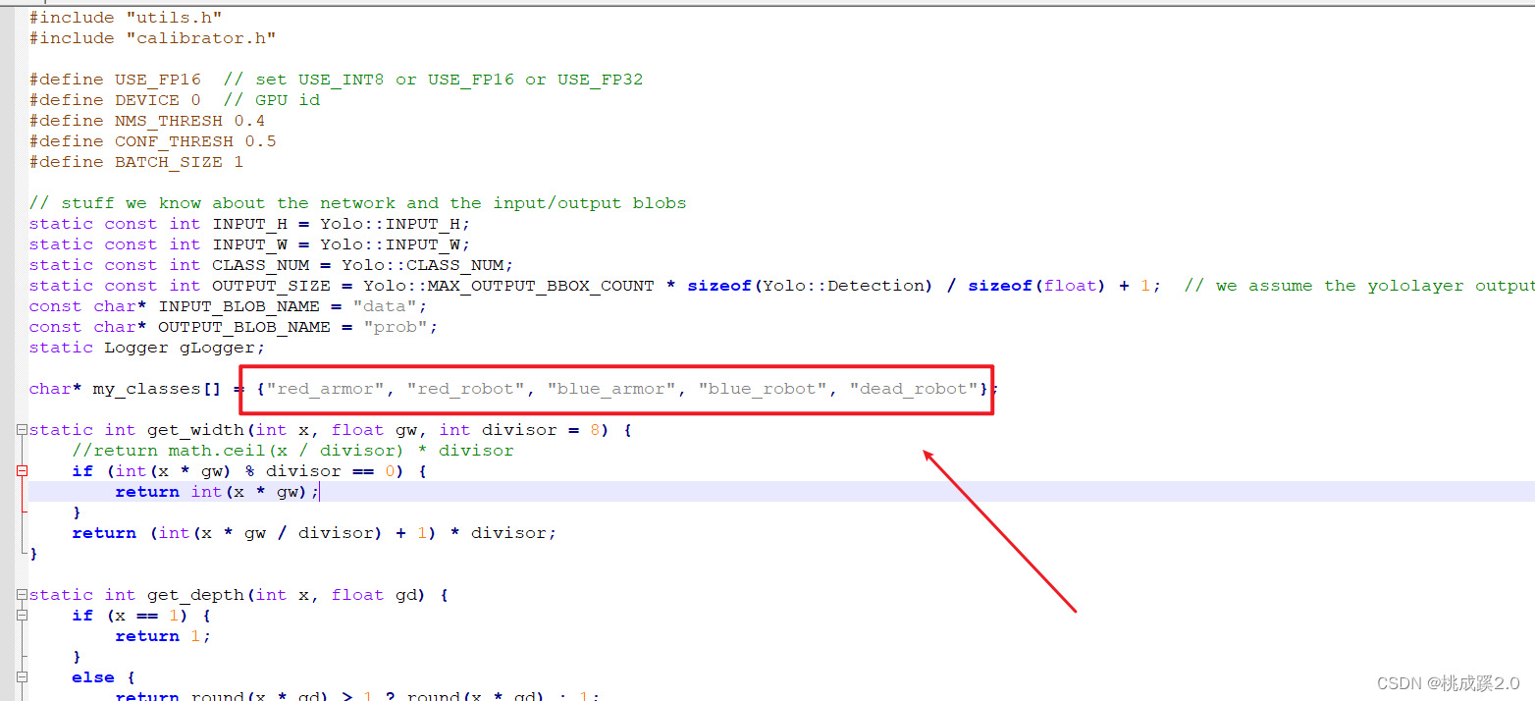Click the "red_robot" string
Viewport: 1535px width, 701px height.
465,389
